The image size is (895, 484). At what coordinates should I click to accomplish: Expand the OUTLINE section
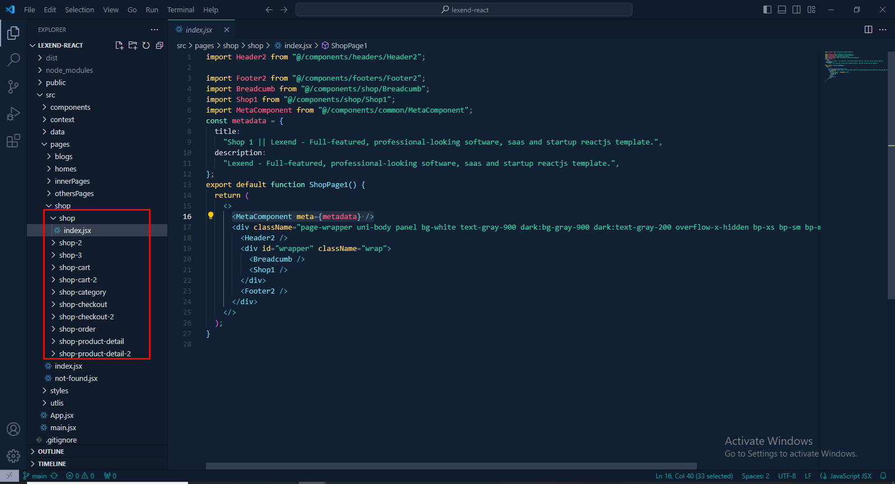click(x=51, y=452)
